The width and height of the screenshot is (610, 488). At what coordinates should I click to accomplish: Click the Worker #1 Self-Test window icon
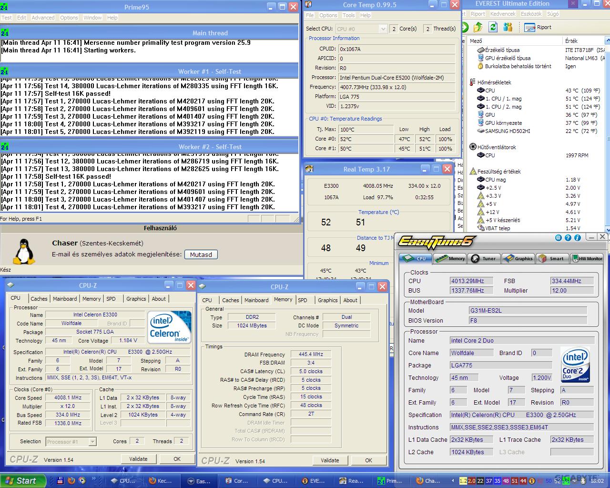point(5,71)
